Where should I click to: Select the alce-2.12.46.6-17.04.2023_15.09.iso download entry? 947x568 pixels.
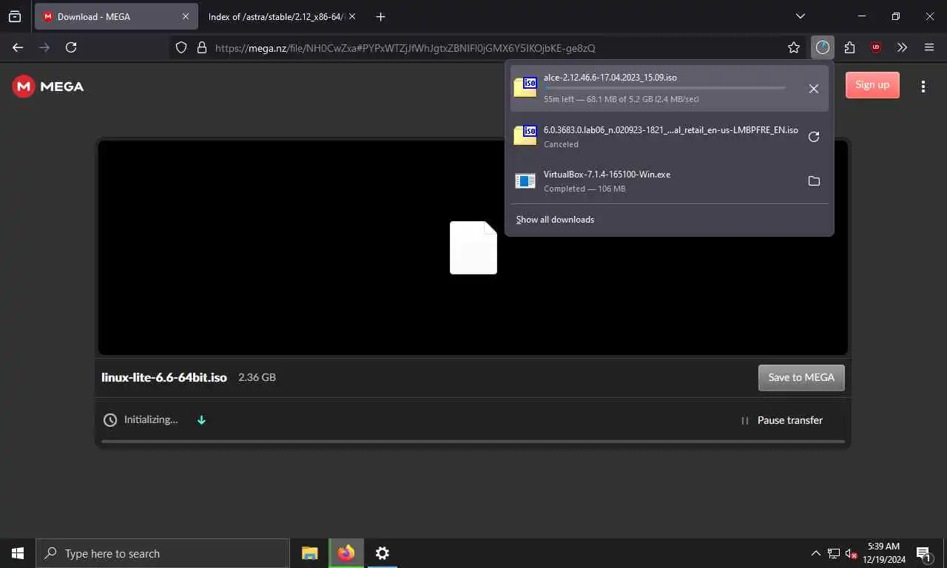670,88
